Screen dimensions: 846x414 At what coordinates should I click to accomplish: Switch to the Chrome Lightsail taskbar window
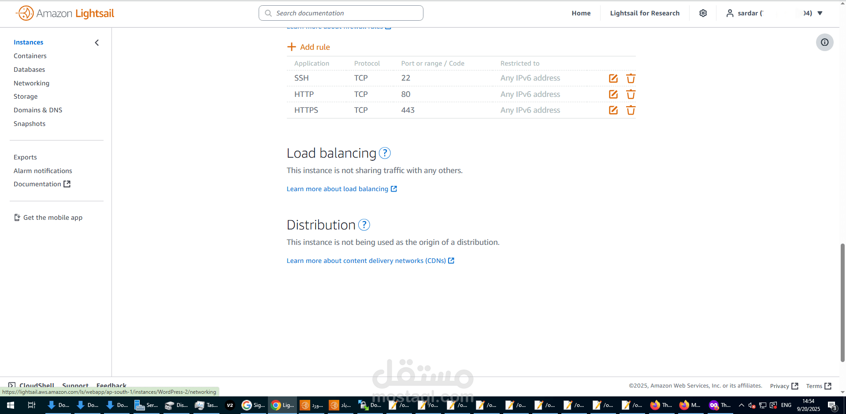click(282, 405)
